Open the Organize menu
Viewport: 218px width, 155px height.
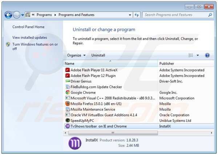click(76, 55)
